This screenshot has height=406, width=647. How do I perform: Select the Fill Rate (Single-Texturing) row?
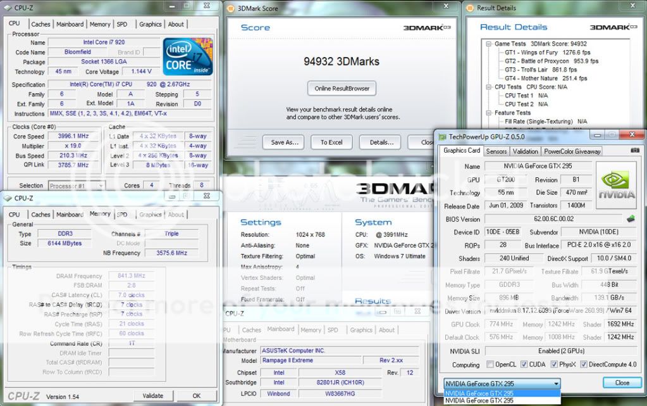[x=546, y=122]
